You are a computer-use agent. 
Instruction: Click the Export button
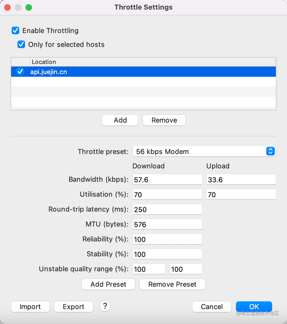(74, 307)
